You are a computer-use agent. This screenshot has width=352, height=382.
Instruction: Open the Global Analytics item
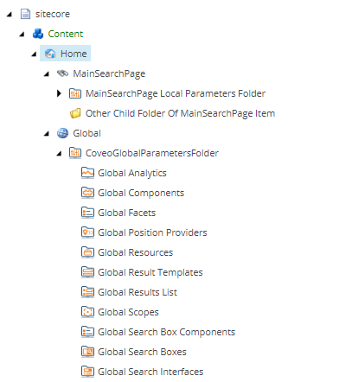point(132,173)
